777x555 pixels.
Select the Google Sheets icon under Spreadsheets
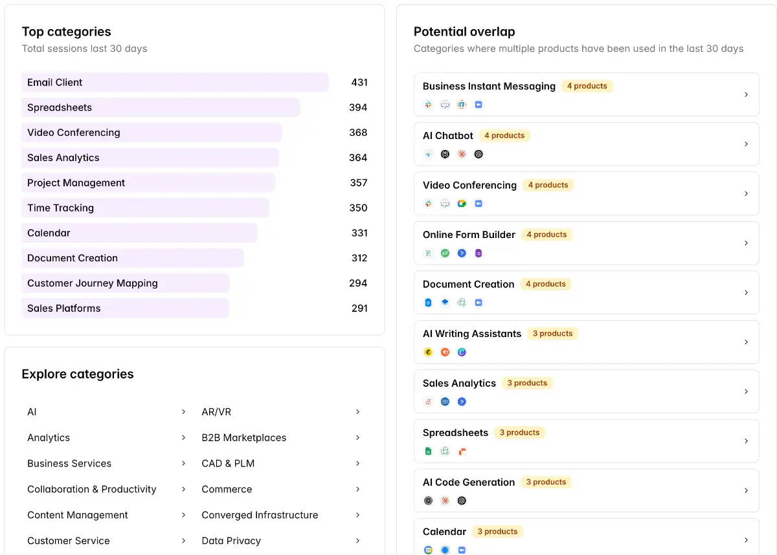click(x=428, y=451)
